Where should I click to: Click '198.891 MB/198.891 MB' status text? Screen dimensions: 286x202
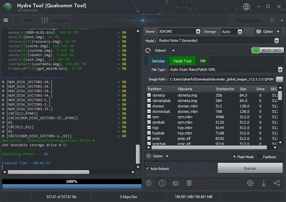point(193,197)
